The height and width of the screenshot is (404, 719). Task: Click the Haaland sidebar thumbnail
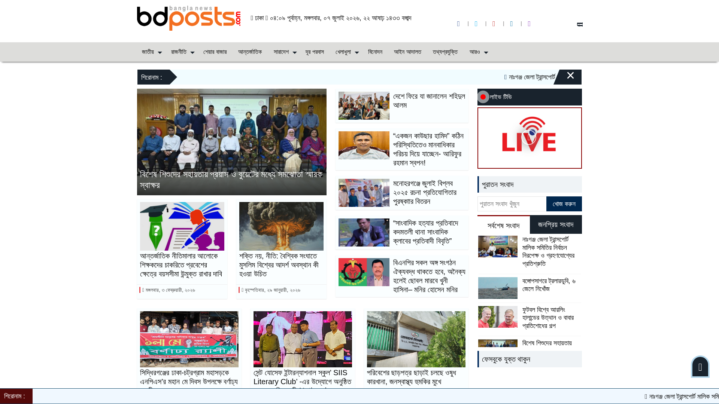[498, 317]
